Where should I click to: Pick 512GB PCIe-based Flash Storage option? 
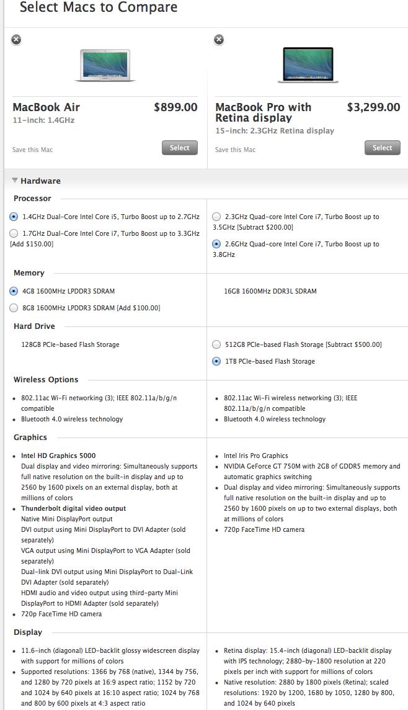click(x=216, y=344)
